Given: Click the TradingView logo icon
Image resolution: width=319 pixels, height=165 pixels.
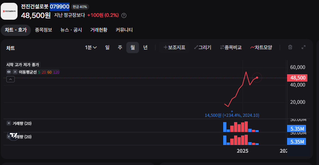Looking at the screenshot, I should (x=14, y=135).
